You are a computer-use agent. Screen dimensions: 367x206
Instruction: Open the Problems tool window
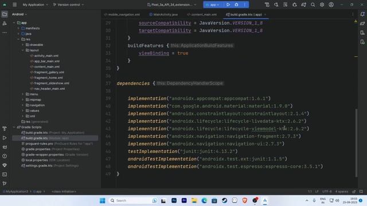click(x=5, y=156)
